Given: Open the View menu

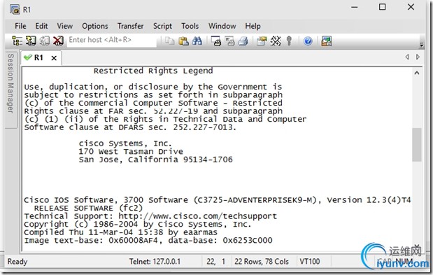Looking at the screenshot, I should [x=64, y=26].
